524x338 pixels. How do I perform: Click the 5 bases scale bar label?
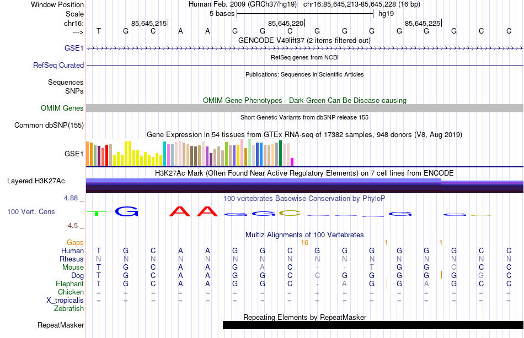click(x=222, y=14)
